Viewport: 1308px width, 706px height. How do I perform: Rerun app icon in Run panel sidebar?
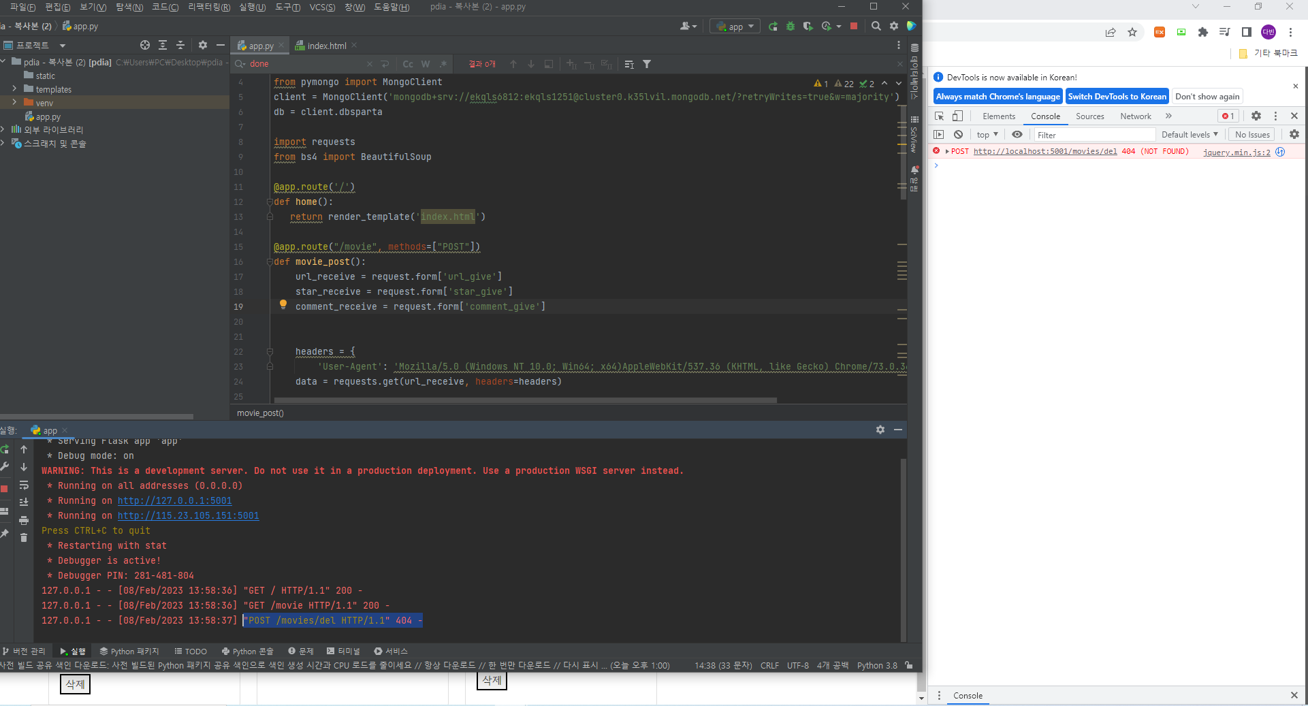point(5,449)
